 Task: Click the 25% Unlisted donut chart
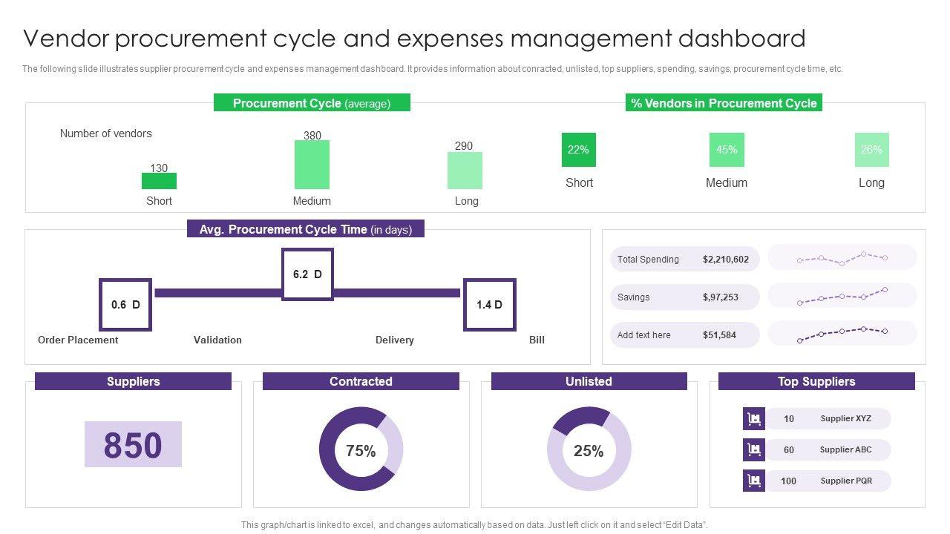[589, 449]
